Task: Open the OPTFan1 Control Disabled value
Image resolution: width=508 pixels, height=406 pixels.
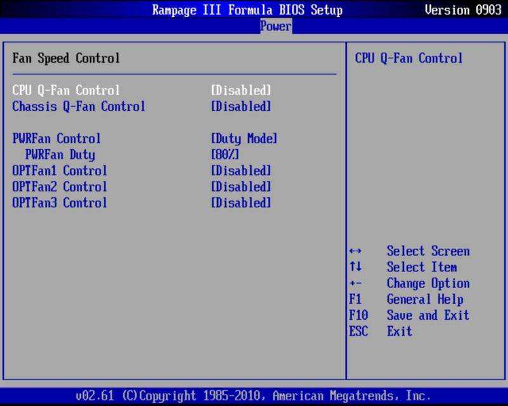Action: (241, 171)
